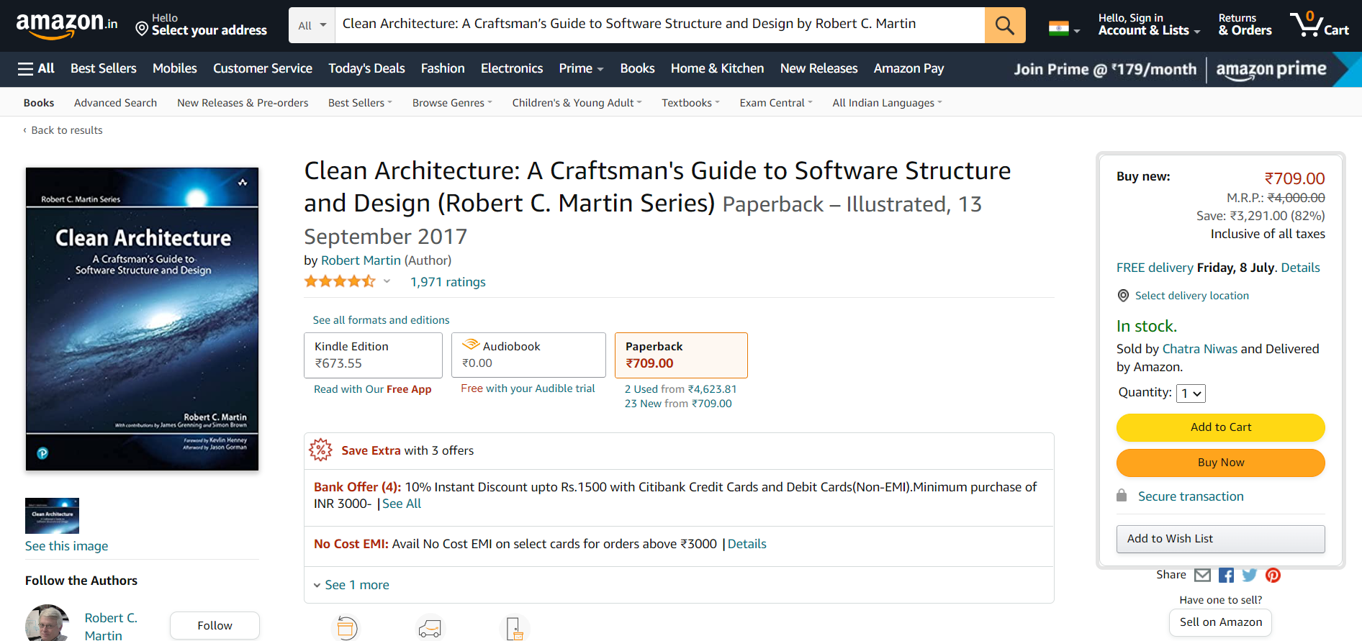Click the location pin by Select your address
The width and height of the screenshot is (1362, 641).
[142, 29]
